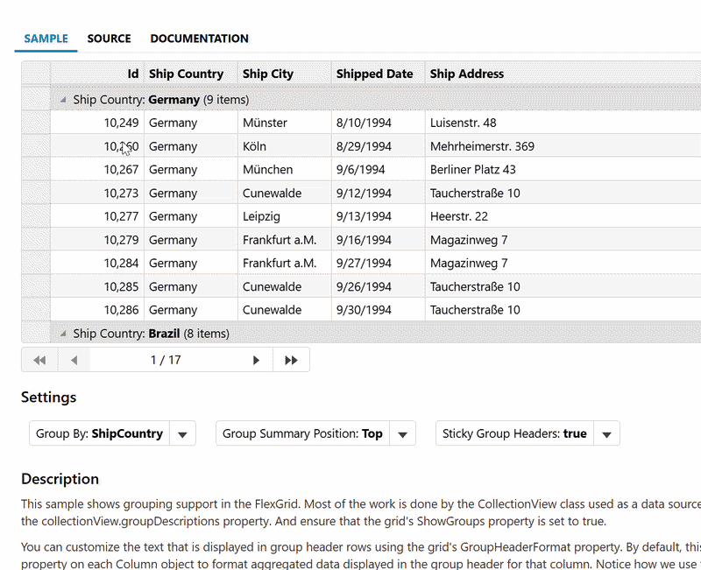This screenshot has height=570, width=701.
Task: Select shipped date 9/27/1994 cell
Action: (x=379, y=264)
